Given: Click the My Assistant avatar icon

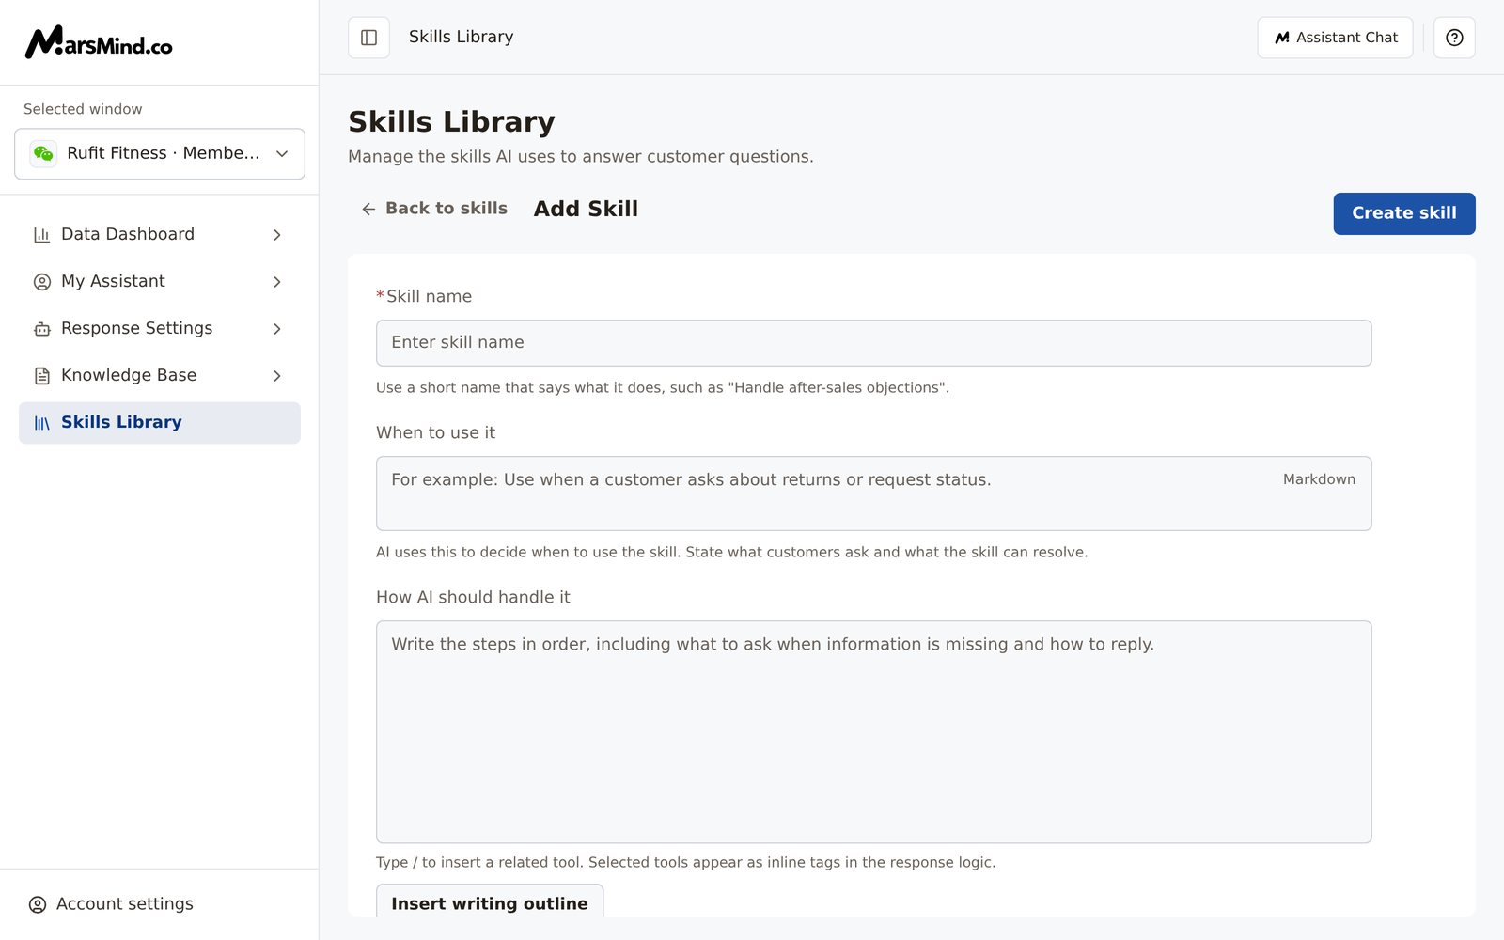Looking at the screenshot, I should (x=42, y=282).
